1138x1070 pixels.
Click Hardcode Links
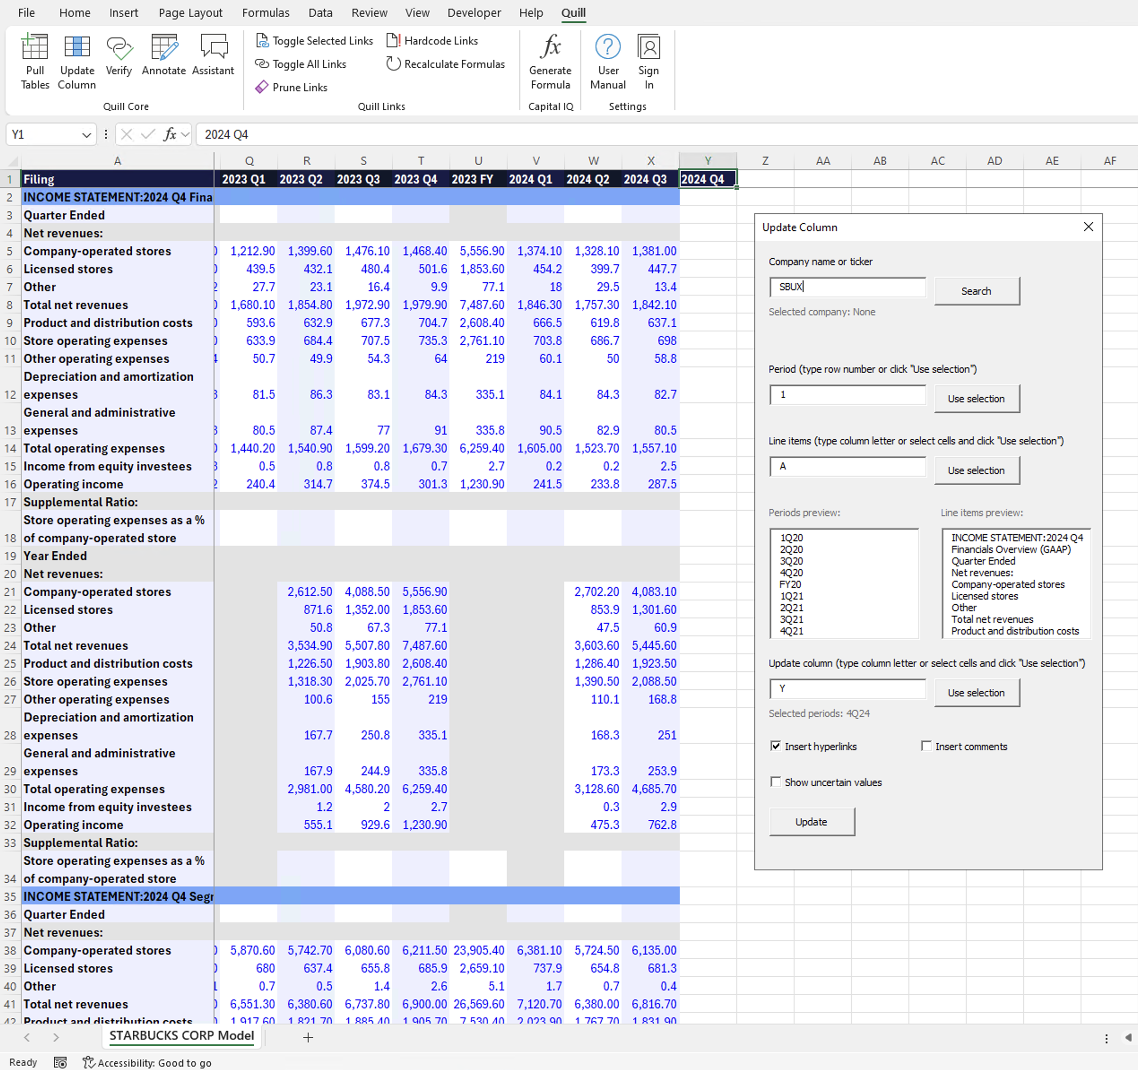432,41
